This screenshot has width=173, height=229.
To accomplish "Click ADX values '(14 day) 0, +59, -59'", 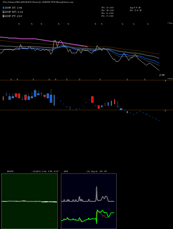I will (x=97, y=171).
